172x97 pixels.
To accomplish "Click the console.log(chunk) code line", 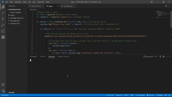I will 61,46.
